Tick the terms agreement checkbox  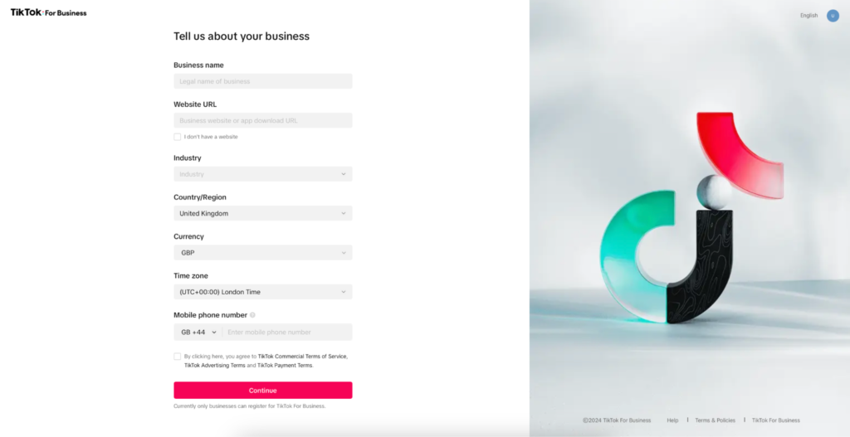(178, 357)
